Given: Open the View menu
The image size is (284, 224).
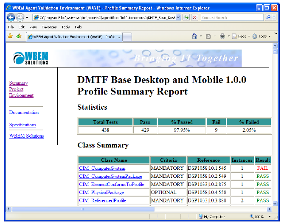Looking at the screenshot, I should point(33,27).
